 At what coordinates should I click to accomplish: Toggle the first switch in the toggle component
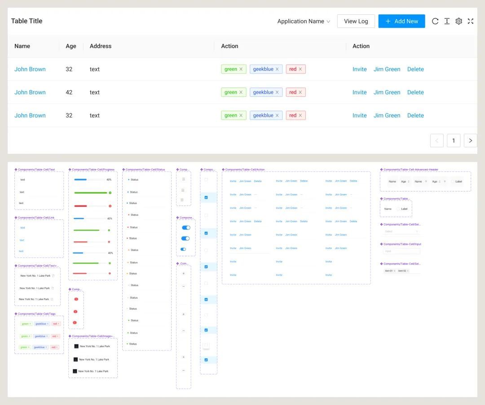pos(186,228)
